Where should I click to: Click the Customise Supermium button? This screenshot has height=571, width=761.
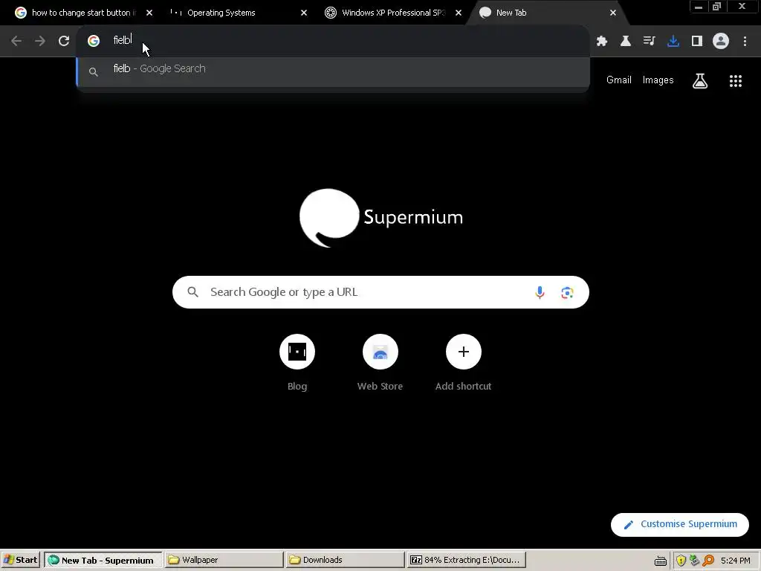[x=679, y=524]
